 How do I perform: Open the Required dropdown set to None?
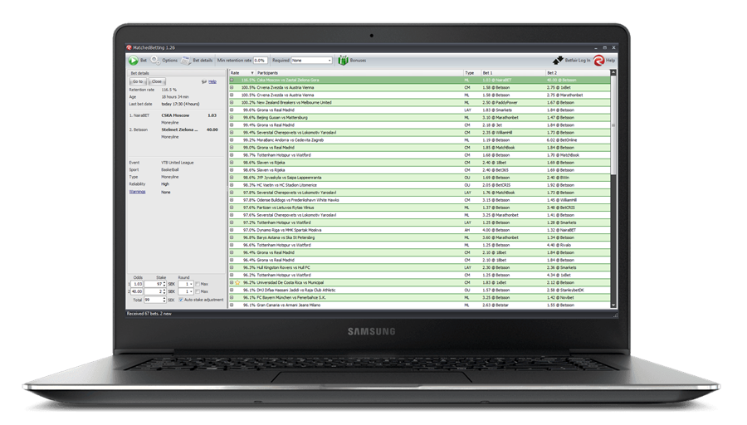coord(311,61)
